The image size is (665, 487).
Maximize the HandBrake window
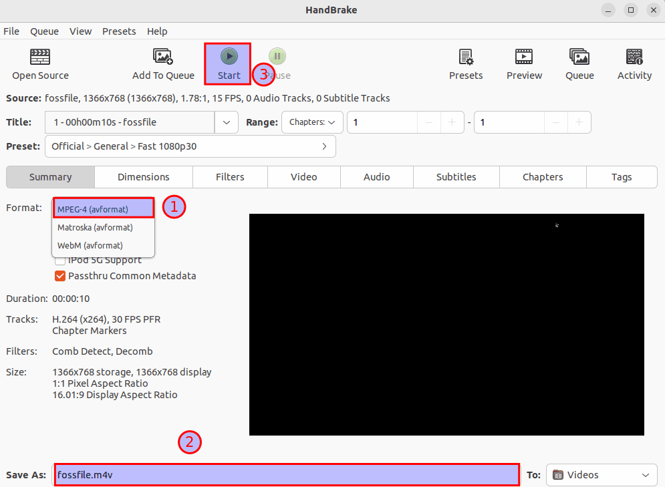[631, 10]
